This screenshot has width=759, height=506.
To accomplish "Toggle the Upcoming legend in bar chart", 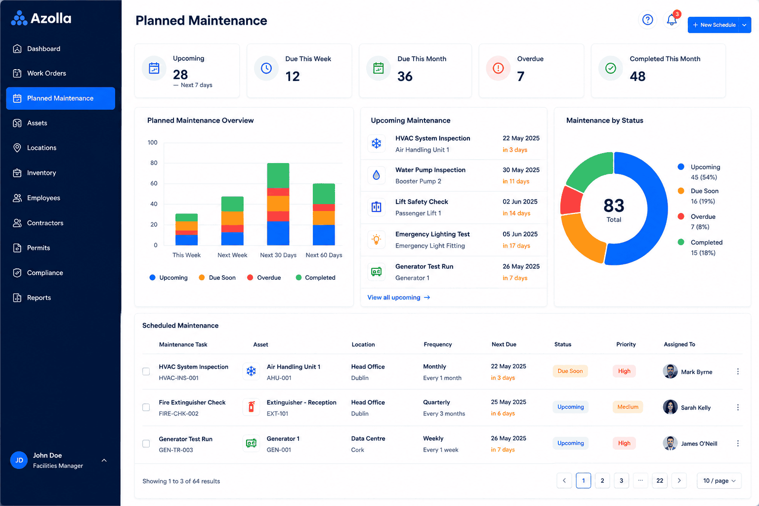I will coord(169,278).
